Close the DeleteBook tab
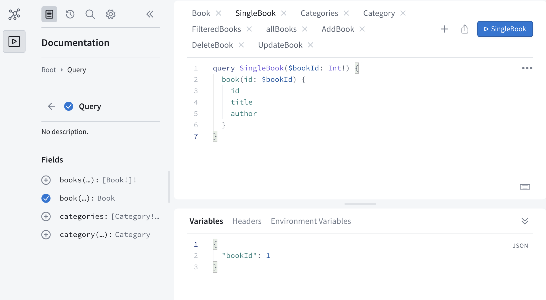 [x=241, y=45]
